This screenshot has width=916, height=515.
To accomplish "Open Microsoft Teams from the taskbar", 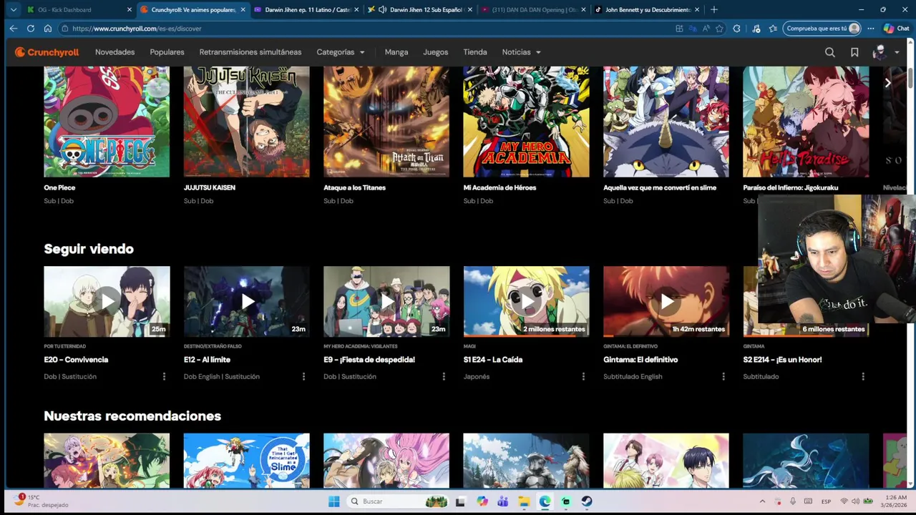I will [x=503, y=501].
